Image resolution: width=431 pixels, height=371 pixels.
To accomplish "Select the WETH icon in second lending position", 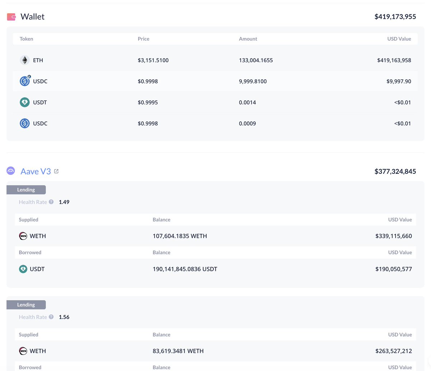I will click(x=23, y=351).
